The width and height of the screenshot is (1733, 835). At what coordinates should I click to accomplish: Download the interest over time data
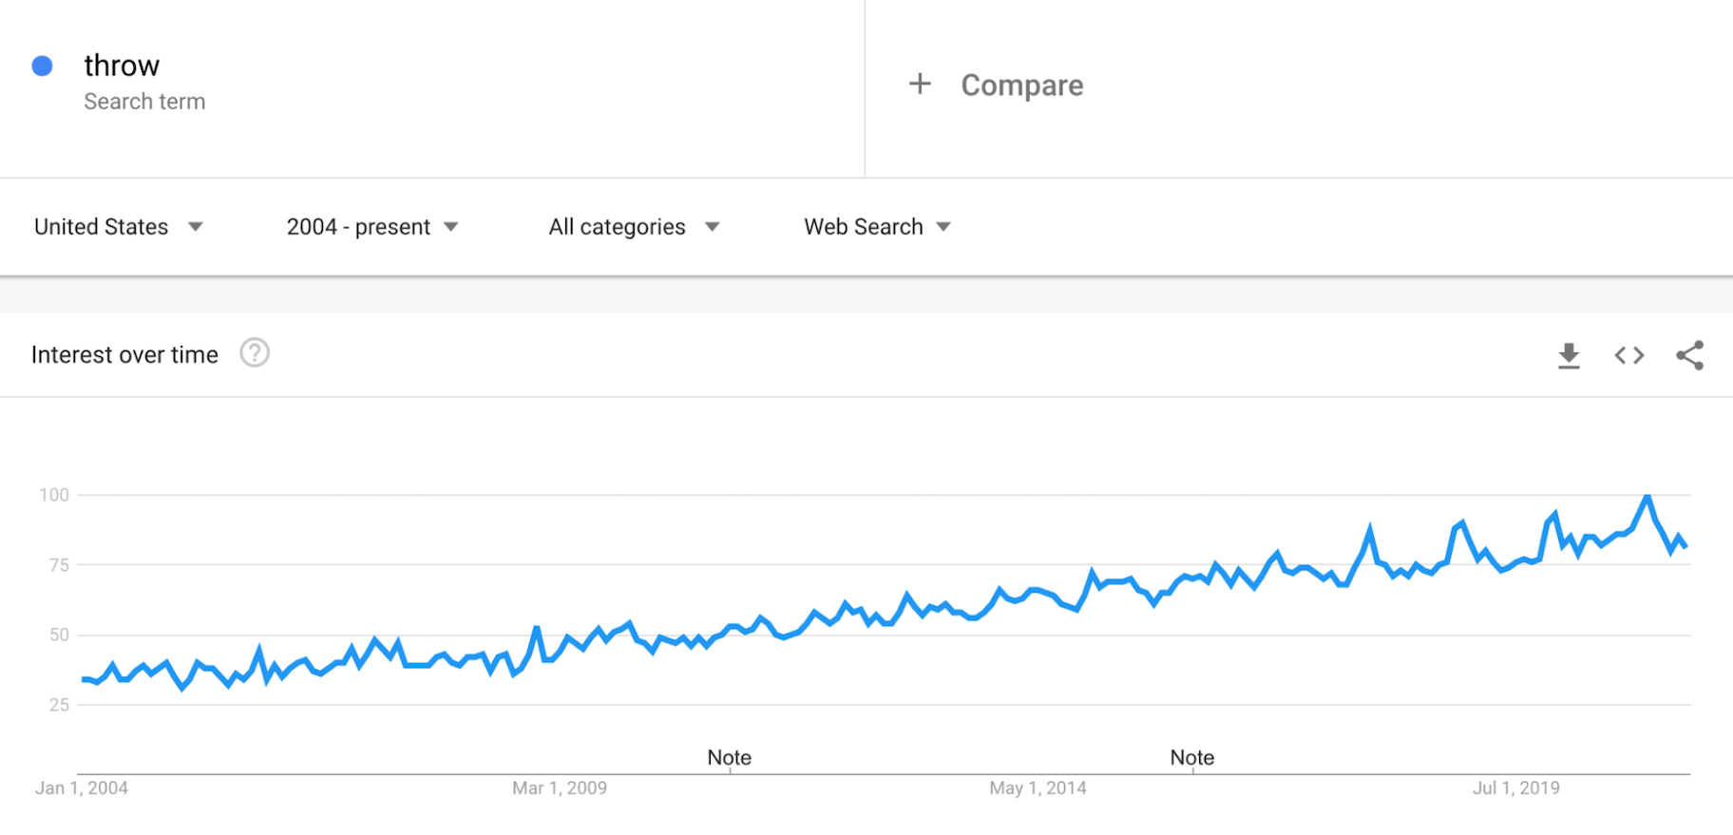pos(1569,355)
